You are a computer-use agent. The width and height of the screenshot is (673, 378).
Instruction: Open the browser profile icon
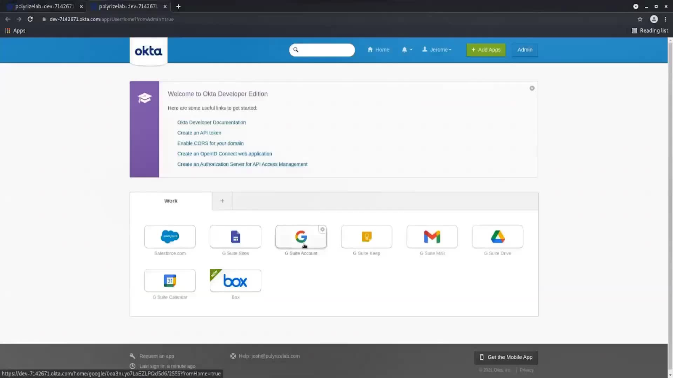pyautogui.click(x=654, y=19)
